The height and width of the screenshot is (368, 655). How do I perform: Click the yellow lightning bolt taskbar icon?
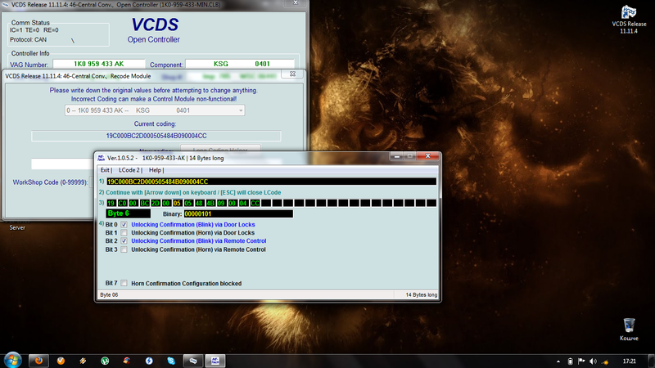pyautogui.click(x=83, y=361)
